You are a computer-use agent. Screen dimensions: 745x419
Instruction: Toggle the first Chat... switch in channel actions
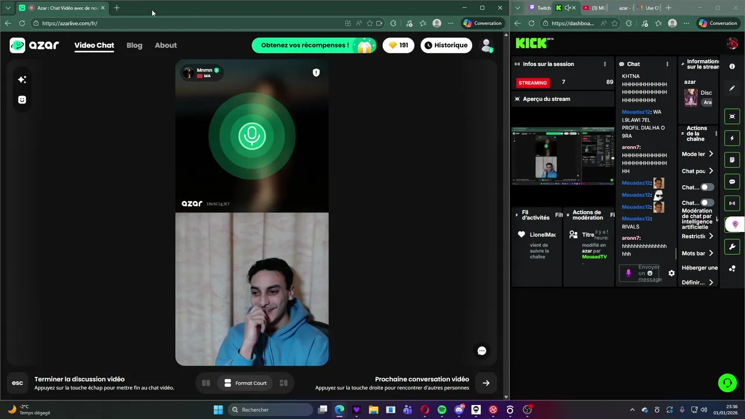(x=707, y=187)
